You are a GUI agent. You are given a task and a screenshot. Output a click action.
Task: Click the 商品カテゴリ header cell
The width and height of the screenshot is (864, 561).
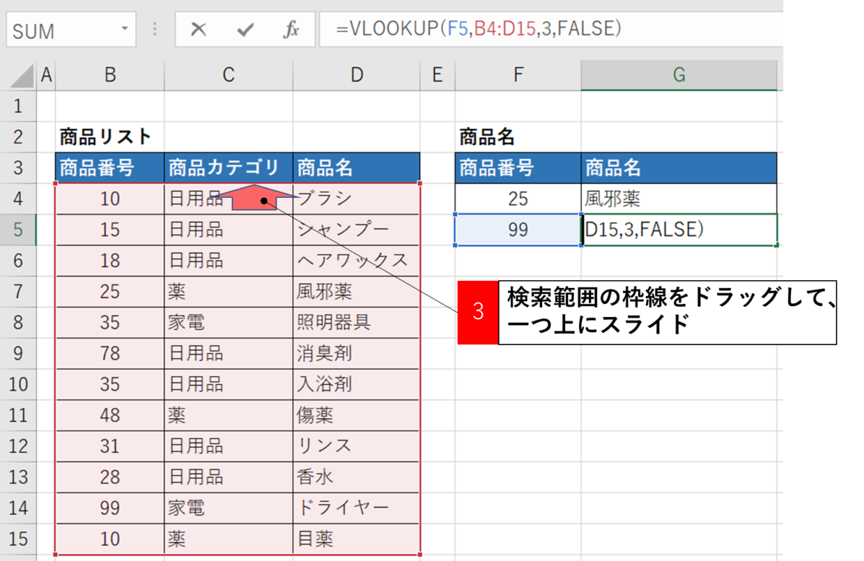click(x=229, y=168)
